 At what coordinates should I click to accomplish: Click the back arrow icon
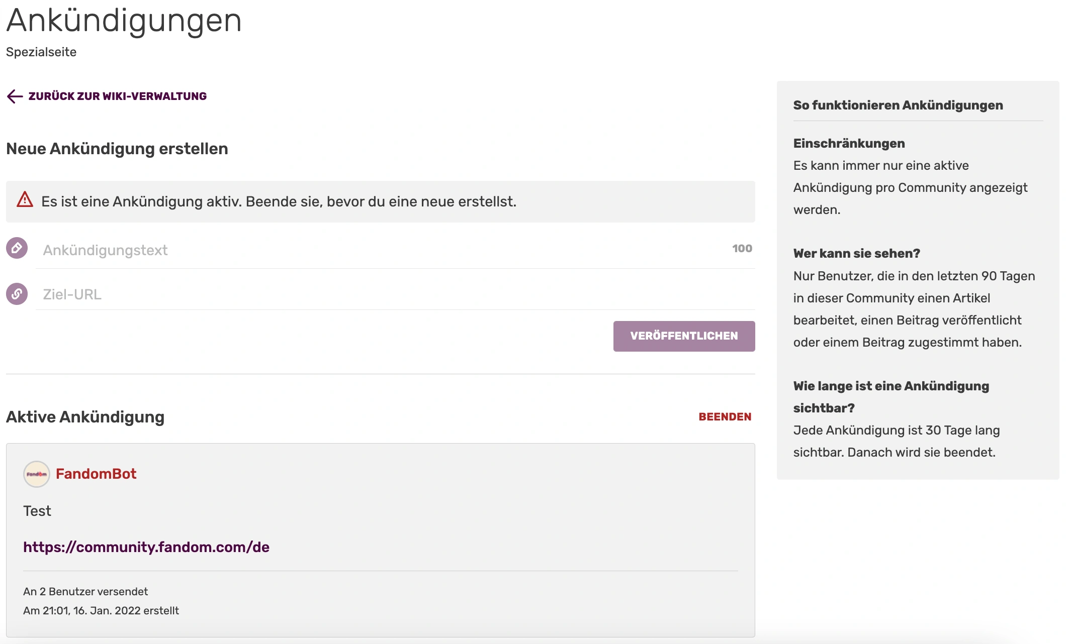15,96
